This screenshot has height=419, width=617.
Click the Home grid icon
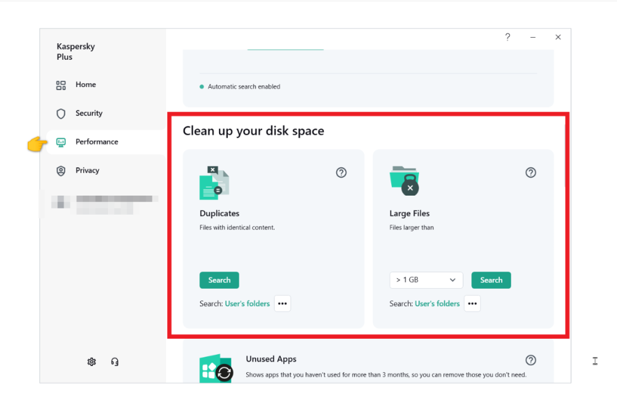click(x=60, y=85)
